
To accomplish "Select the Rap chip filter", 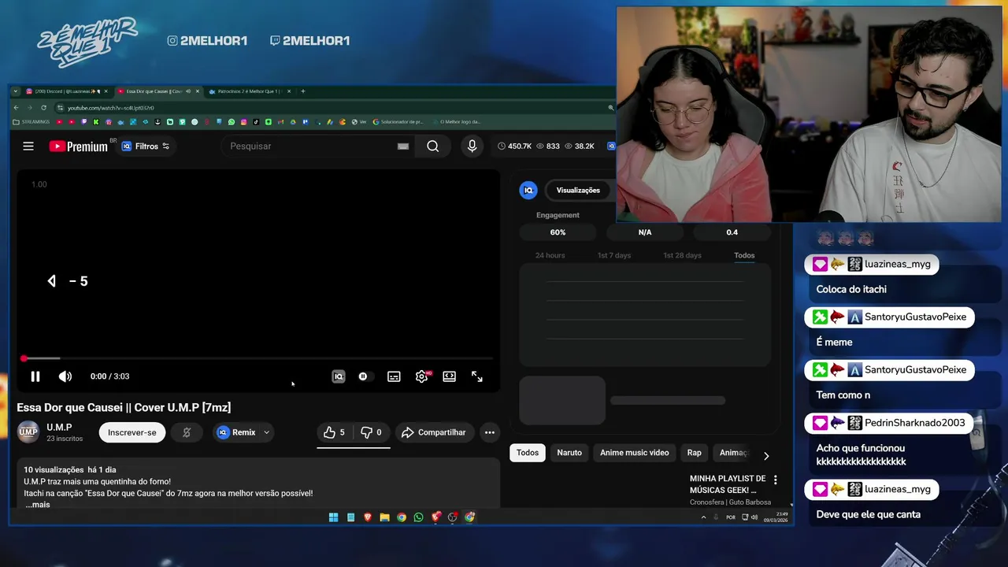I will point(694,453).
